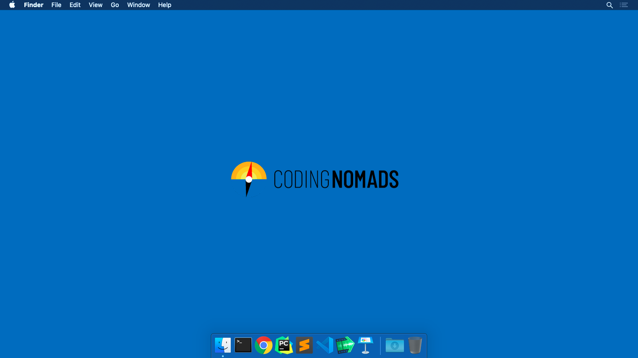Open Finder from the Dock

point(223,345)
